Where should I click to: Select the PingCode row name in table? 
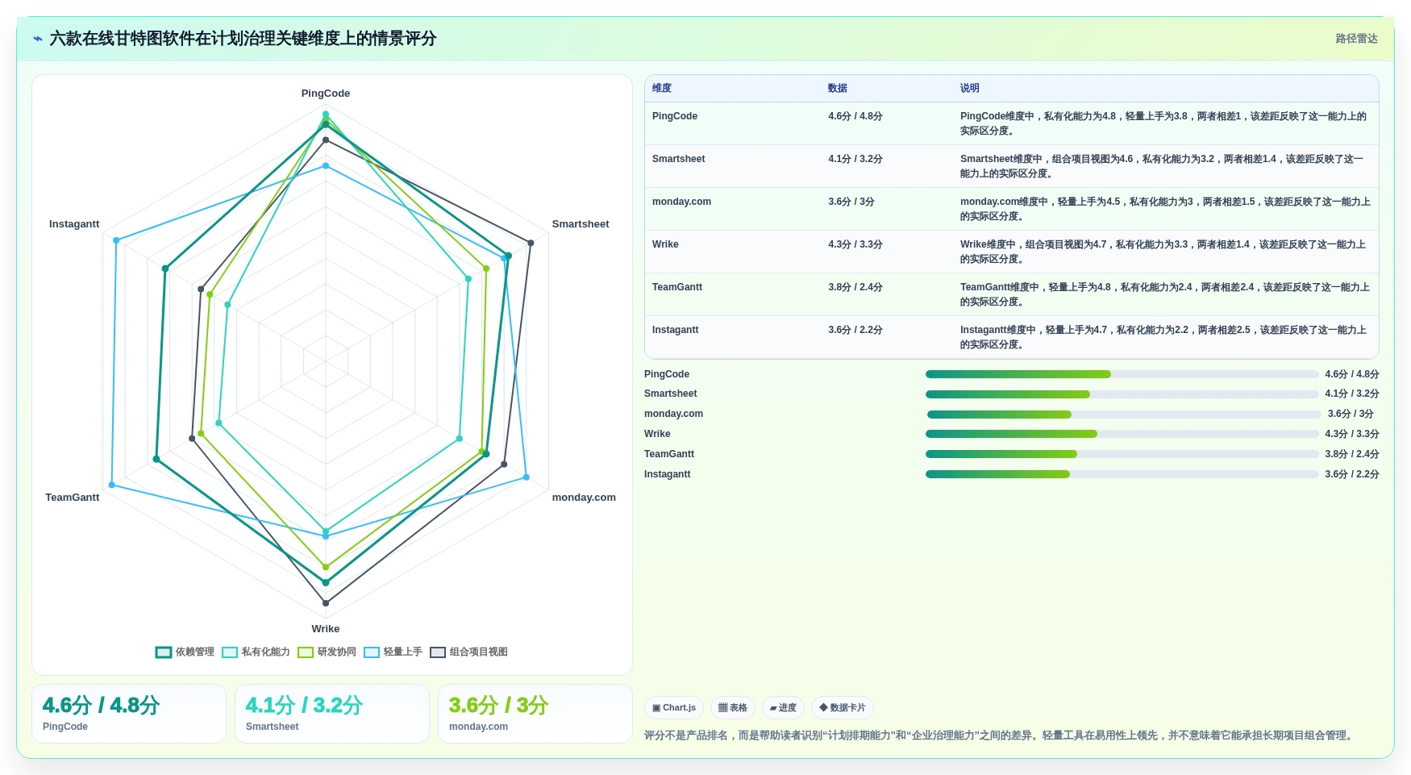675,116
